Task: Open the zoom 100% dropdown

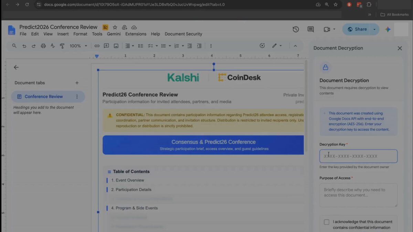Action: tap(78, 46)
